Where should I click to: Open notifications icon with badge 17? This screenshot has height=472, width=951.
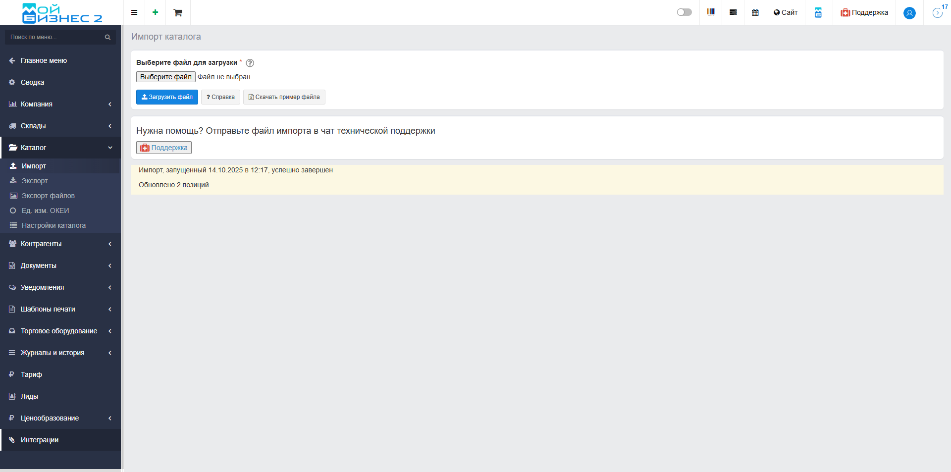pyautogui.click(x=938, y=13)
